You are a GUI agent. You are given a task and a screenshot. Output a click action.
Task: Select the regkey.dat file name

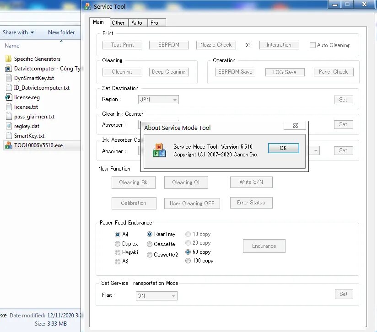pyautogui.click(x=27, y=126)
